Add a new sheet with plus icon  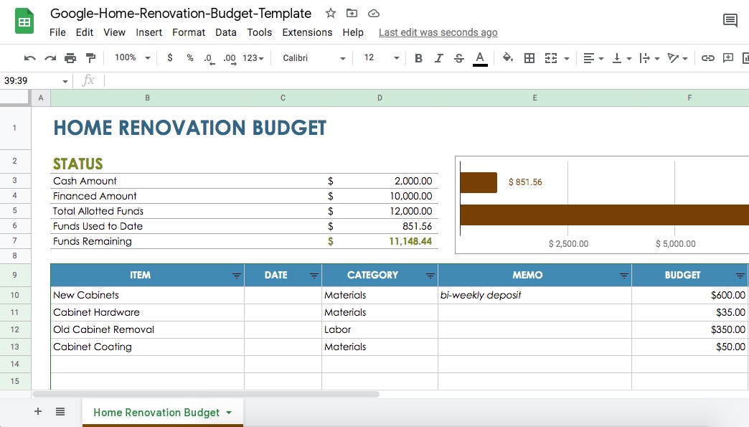tap(38, 411)
